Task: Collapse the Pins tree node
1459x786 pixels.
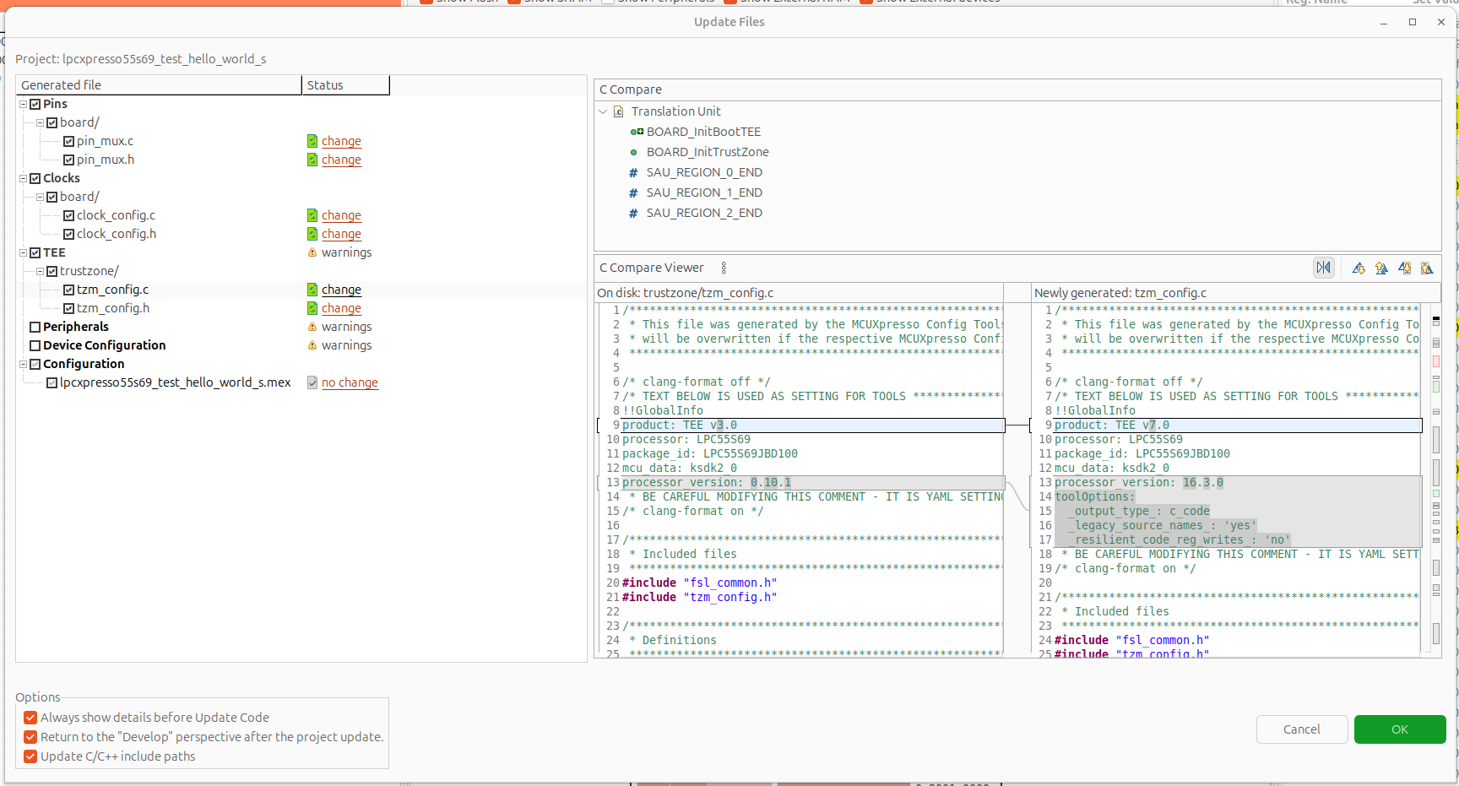Action: pos(24,104)
